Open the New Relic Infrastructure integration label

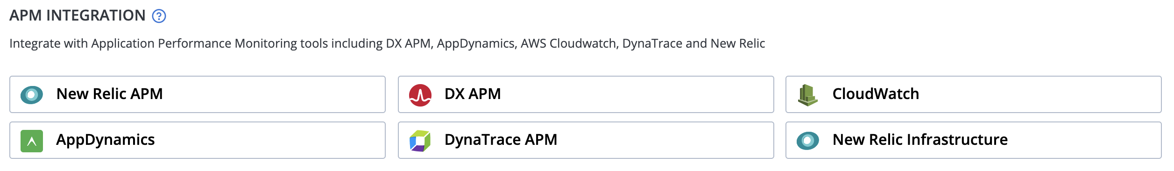coord(920,140)
